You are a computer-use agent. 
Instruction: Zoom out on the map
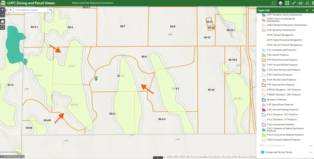pos(2,14)
